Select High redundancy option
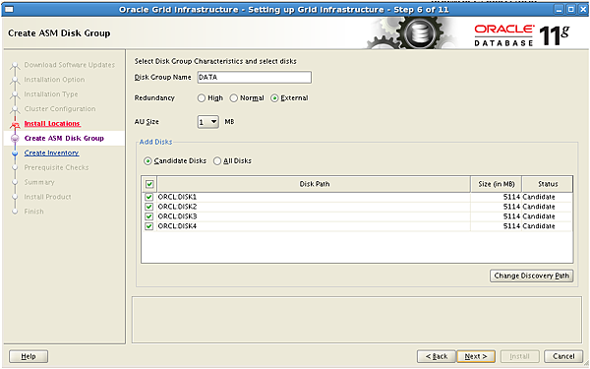Image resolution: width=590 pixels, height=369 pixels. [x=202, y=98]
